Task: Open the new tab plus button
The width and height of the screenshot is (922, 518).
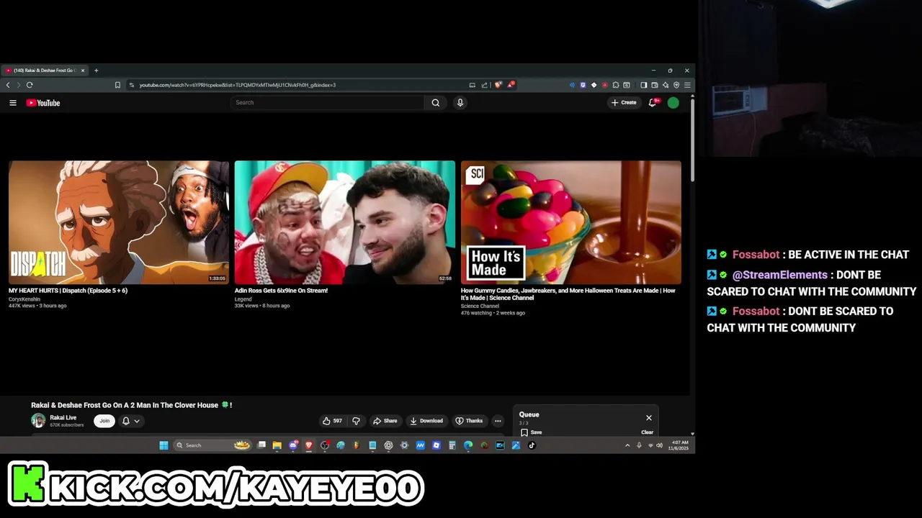Action: point(96,71)
